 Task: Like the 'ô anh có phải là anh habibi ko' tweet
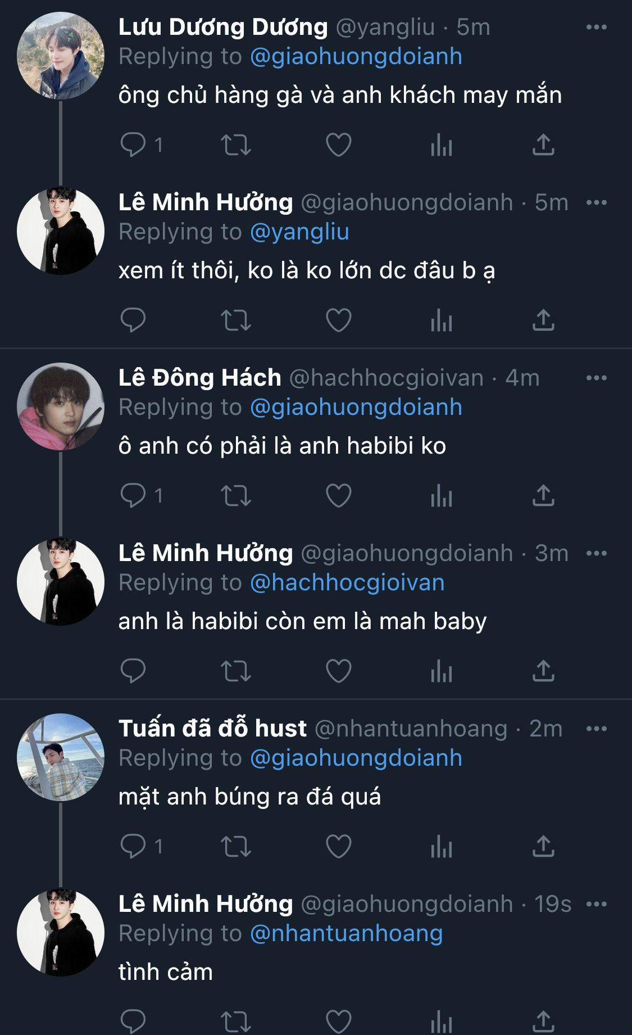pos(339,496)
